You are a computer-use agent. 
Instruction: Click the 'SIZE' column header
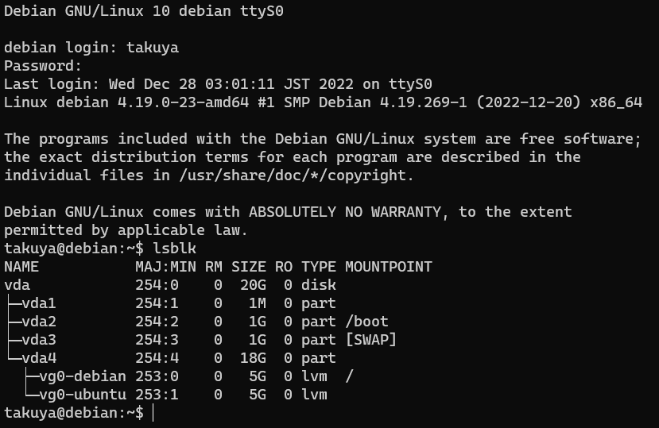(248, 267)
